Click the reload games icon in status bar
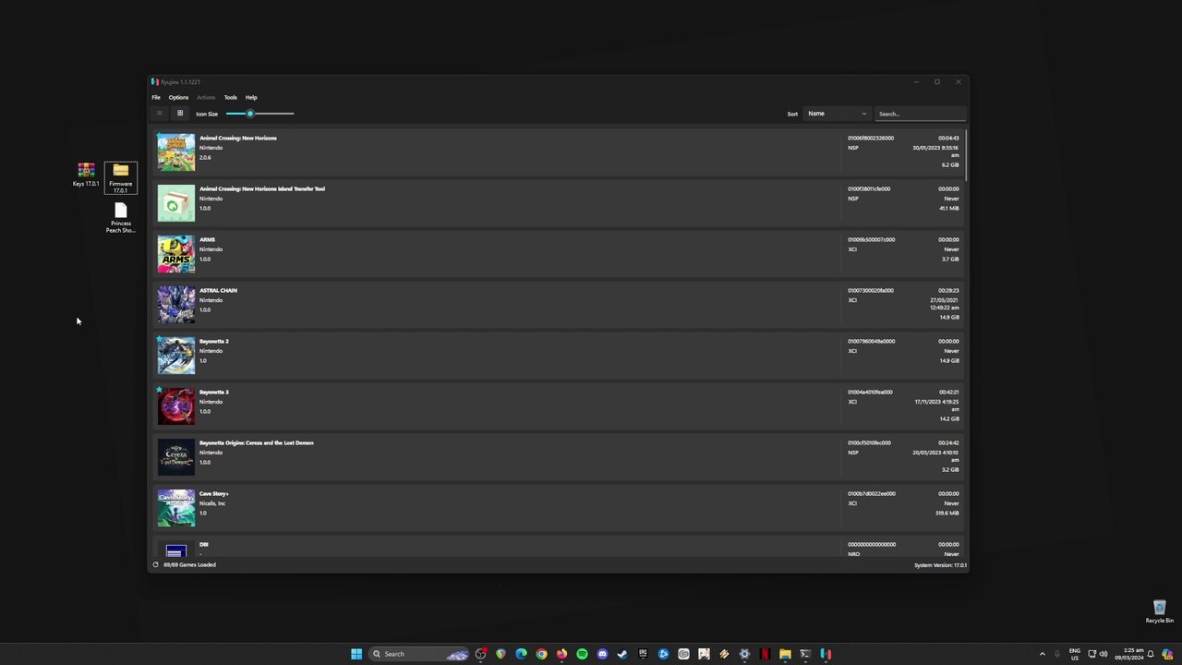The width and height of the screenshot is (1182, 665). [155, 564]
